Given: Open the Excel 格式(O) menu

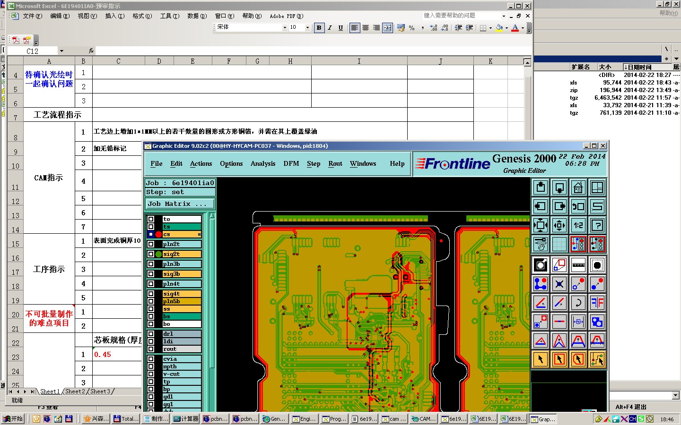Looking at the screenshot, I should click(142, 16).
